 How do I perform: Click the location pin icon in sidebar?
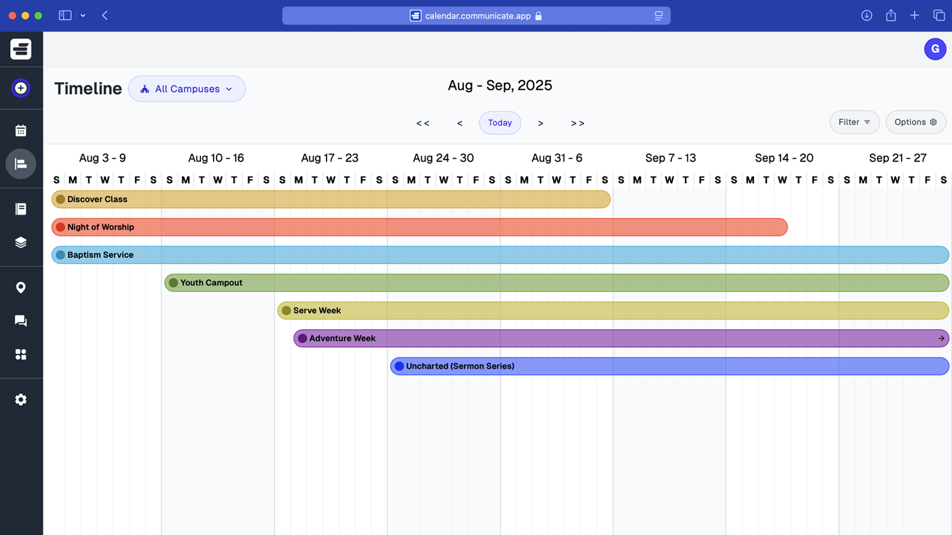(x=21, y=288)
